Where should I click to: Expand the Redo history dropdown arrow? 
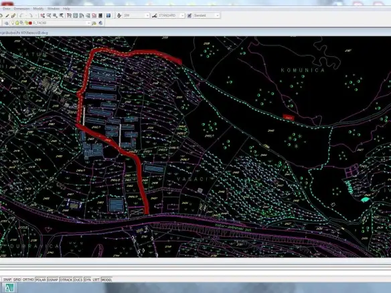coord(36,15)
